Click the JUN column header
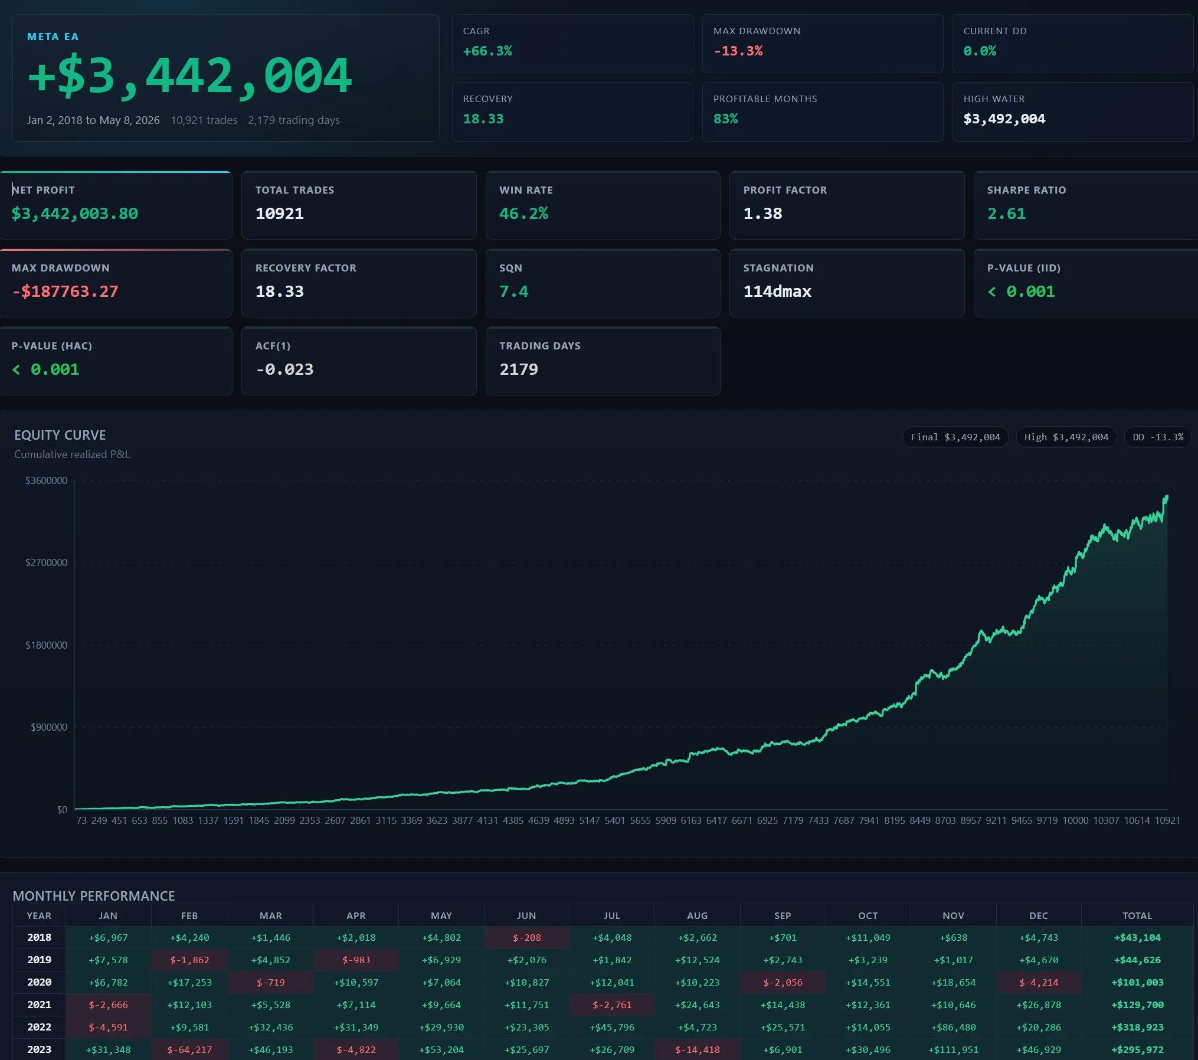Image resolution: width=1198 pixels, height=1060 pixels. tap(526, 915)
